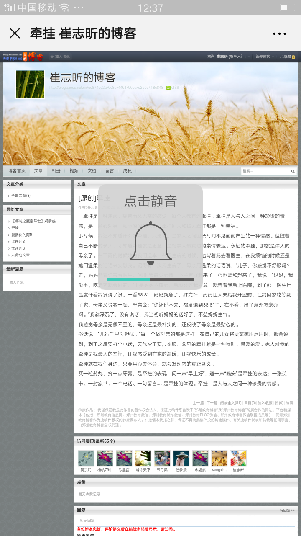Open visitor wangxin... avatar

[219, 459]
